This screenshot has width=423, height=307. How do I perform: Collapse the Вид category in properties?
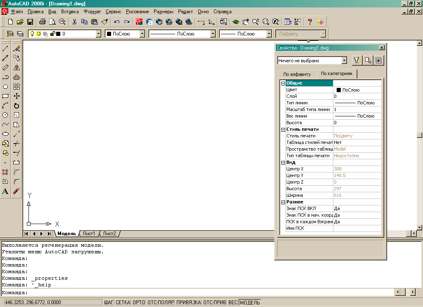point(283,162)
